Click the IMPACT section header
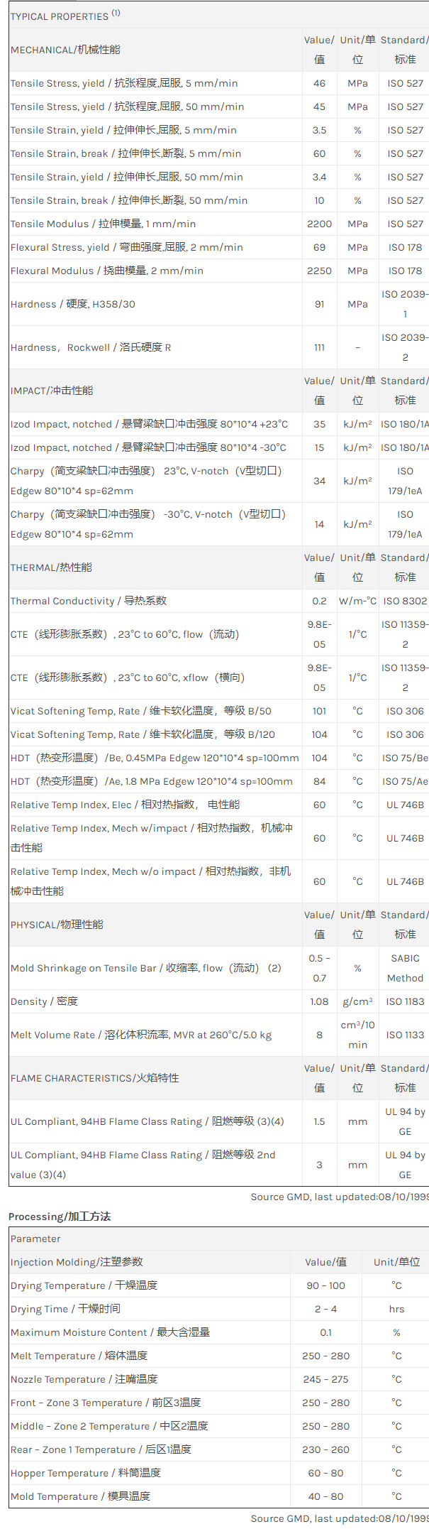429x1529 pixels. (52, 391)
